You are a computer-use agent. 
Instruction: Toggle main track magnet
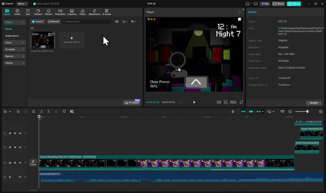[x=243, y=112]
